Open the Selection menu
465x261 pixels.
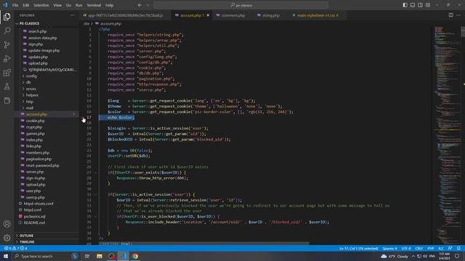click(41, 5)
